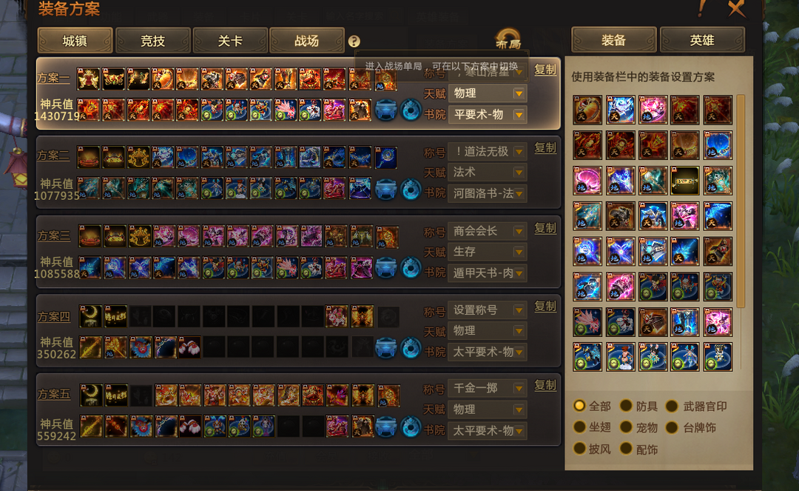Select the 全部 filter radio button
799x491 pixels.
click(579, 406)
